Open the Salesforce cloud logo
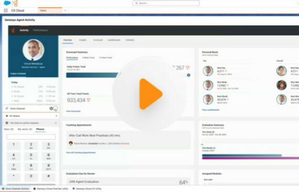This screenshot has height=192, width=299. point(7,3)
